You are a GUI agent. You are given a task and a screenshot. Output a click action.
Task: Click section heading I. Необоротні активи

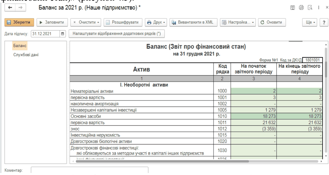point(144,85)
